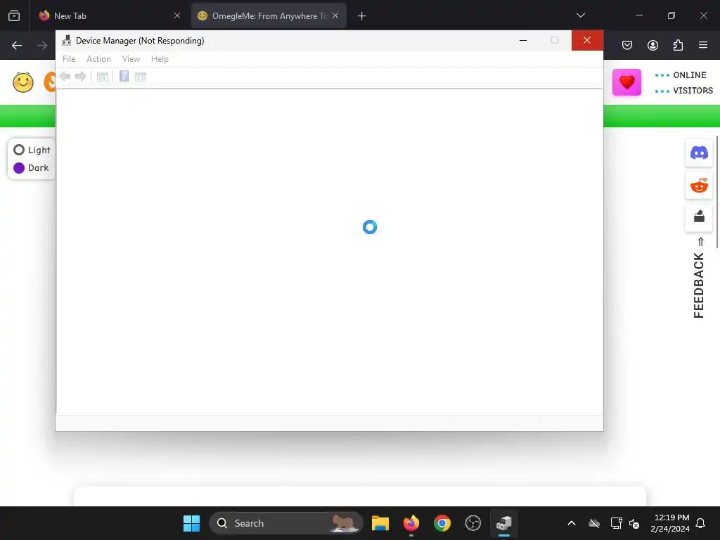
Task: Click the taskbar Search box
Action: tap(285, 523)
